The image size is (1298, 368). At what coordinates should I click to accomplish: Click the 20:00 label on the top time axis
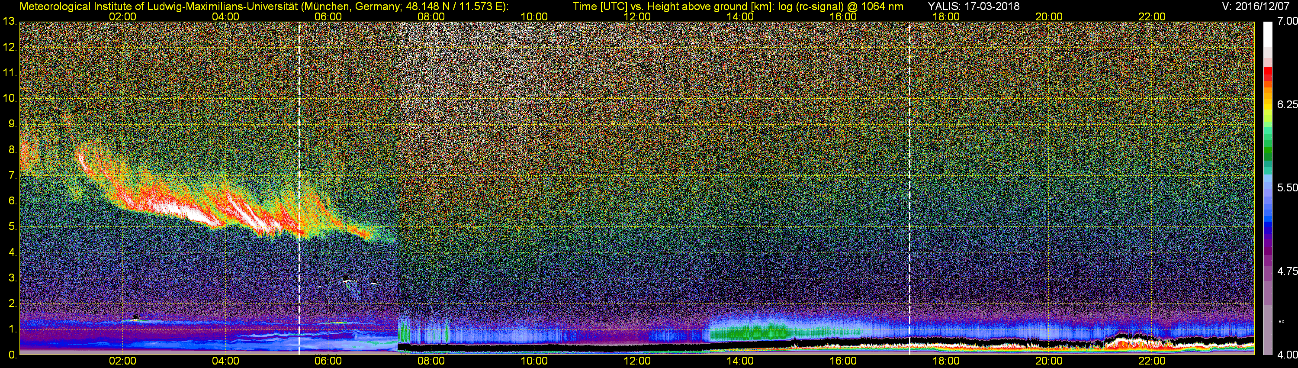pos(1049,16)
